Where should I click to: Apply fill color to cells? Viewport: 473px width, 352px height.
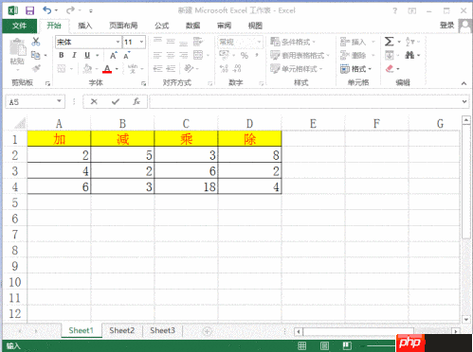pos(87,68)
